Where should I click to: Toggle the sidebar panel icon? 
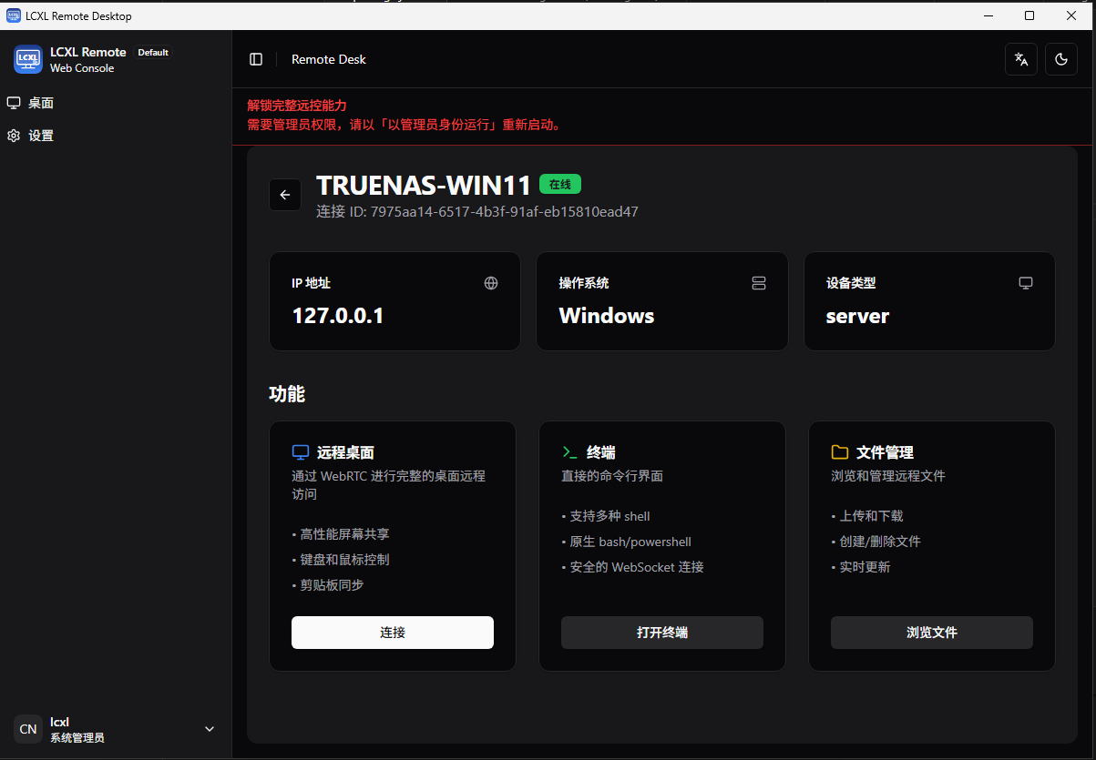[256, 59]
